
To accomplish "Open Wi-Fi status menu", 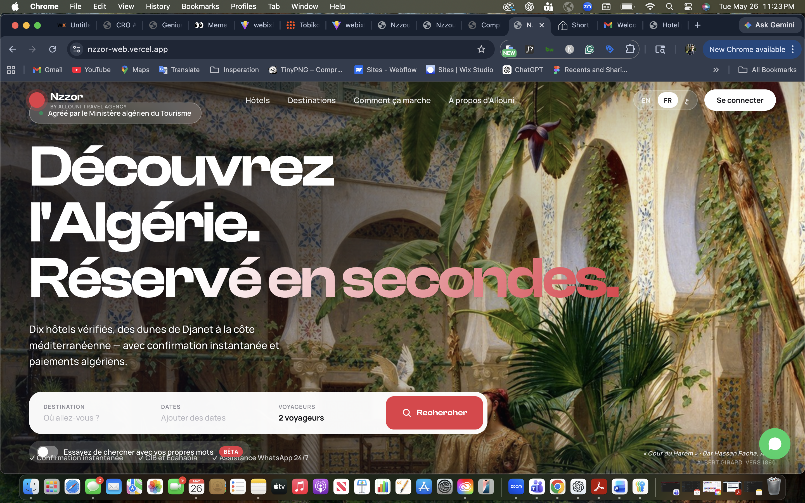I will pyautogui.click(x=650, y=7).
